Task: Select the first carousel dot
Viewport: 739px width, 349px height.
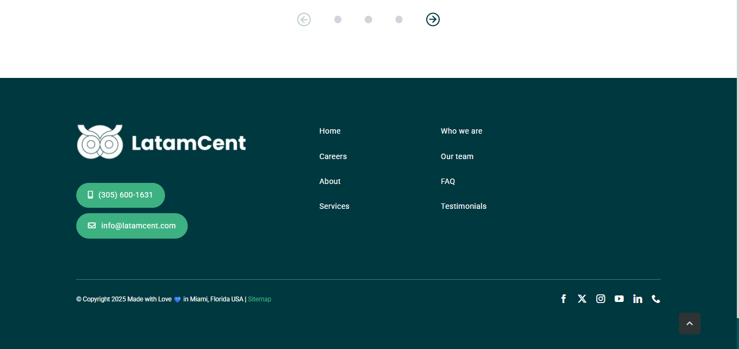Action: pyautogui.click(x=338, y=19)
